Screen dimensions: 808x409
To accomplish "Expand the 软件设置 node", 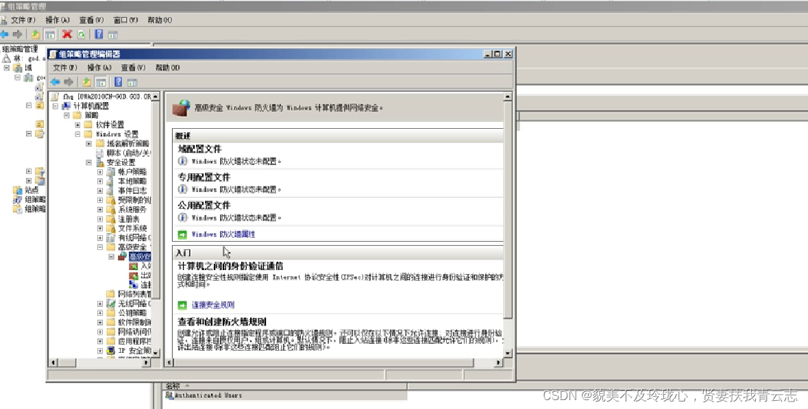I will 78,125.
